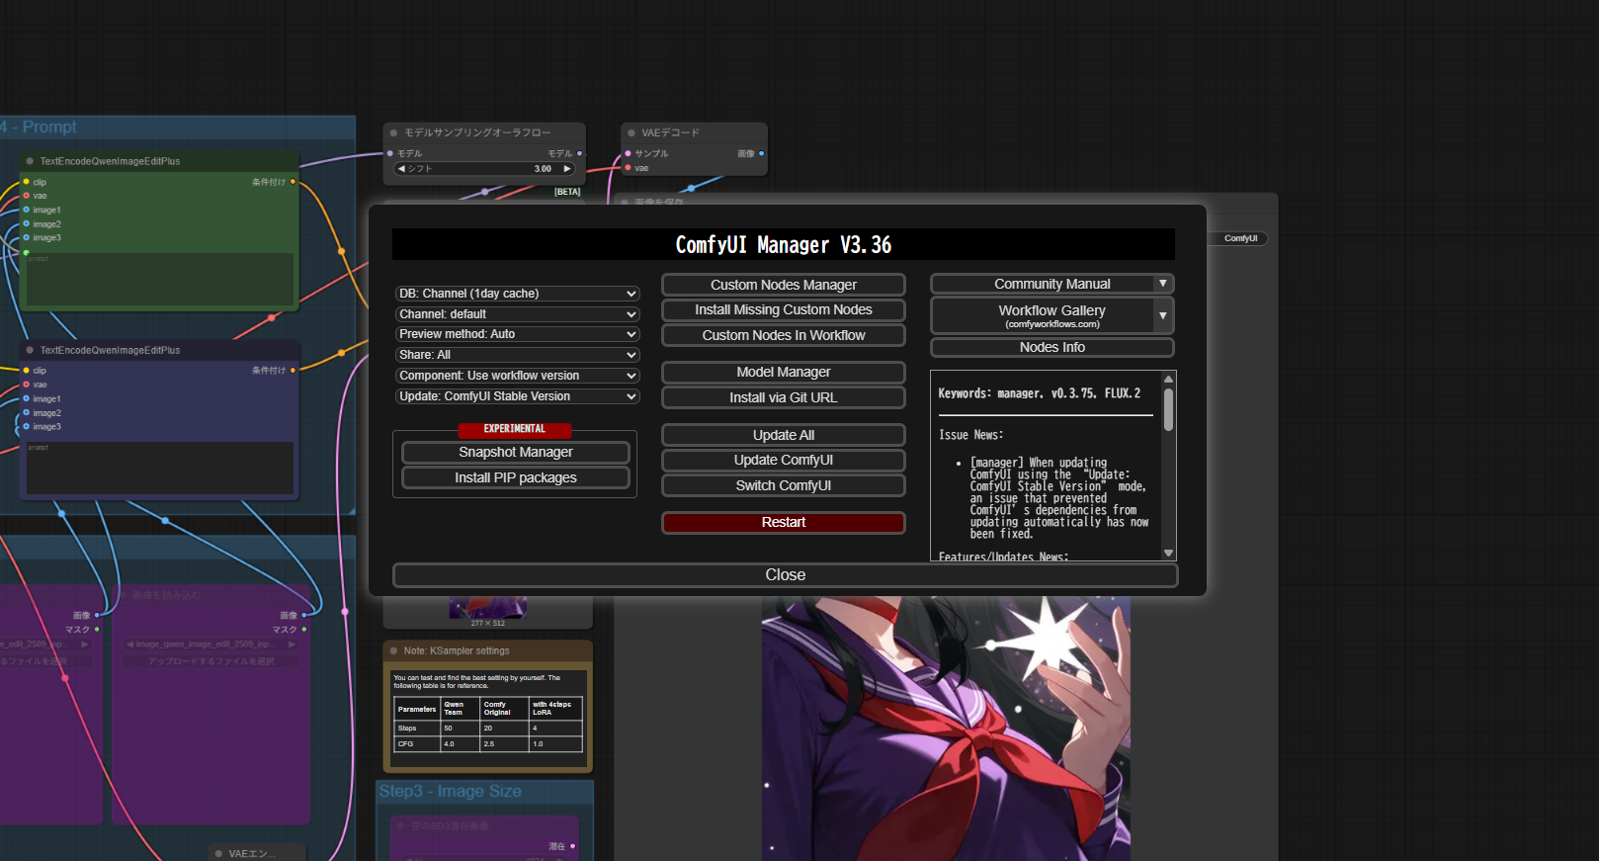Click the clip input port on green TextEncode node
Viewport: 1599px width, 861px height.
(27, 182)
